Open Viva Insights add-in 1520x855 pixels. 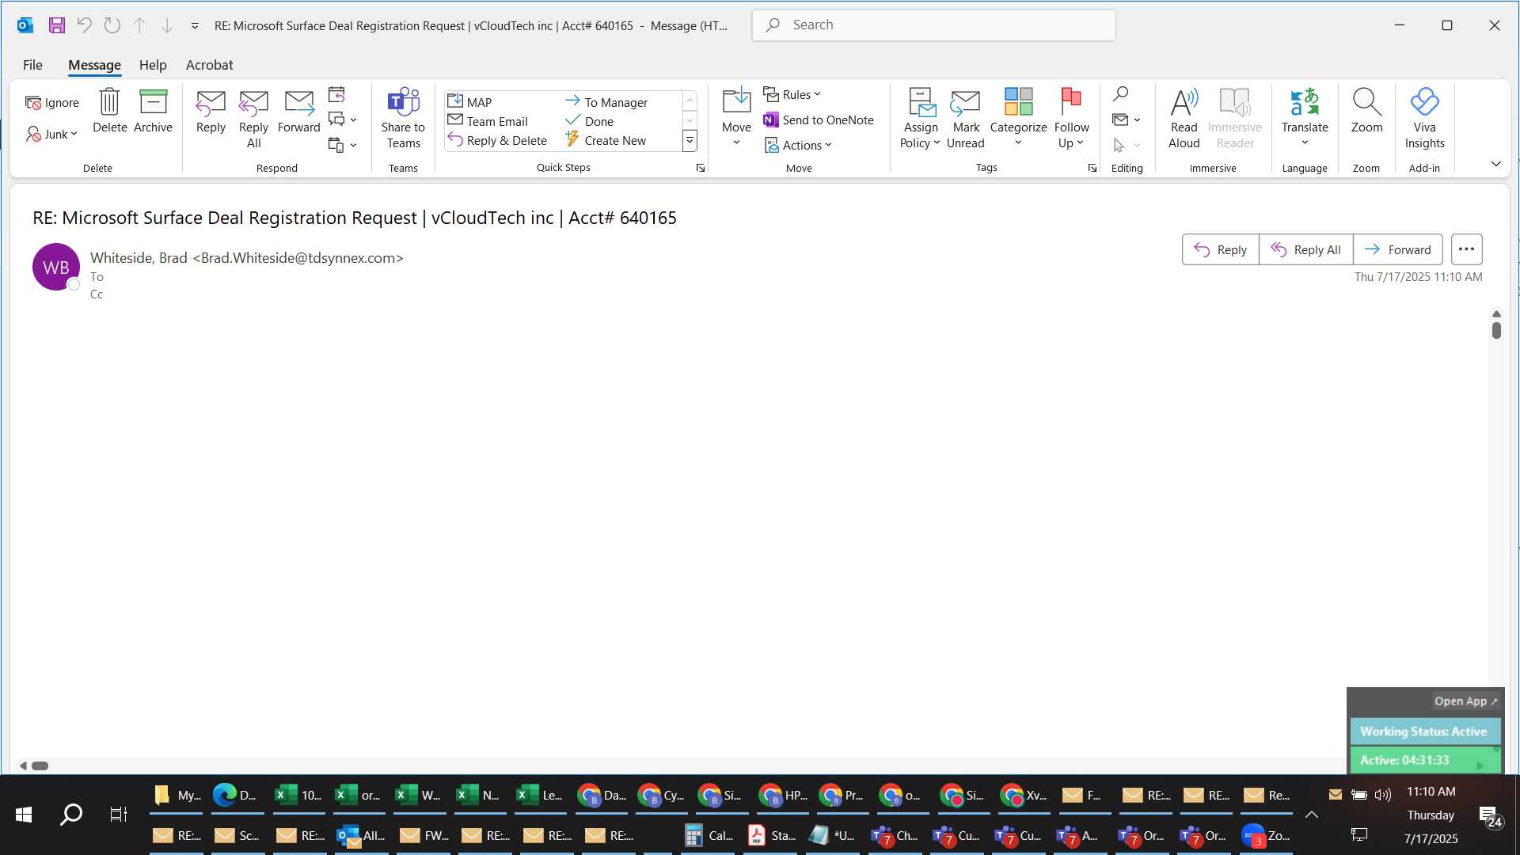coord(1424,119)
